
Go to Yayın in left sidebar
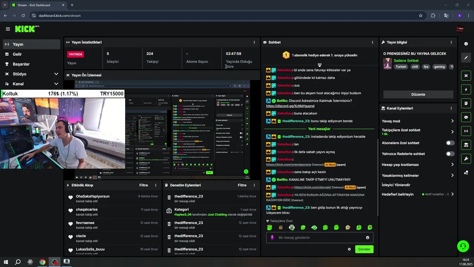pyautogui.click(x=31, y=44)
